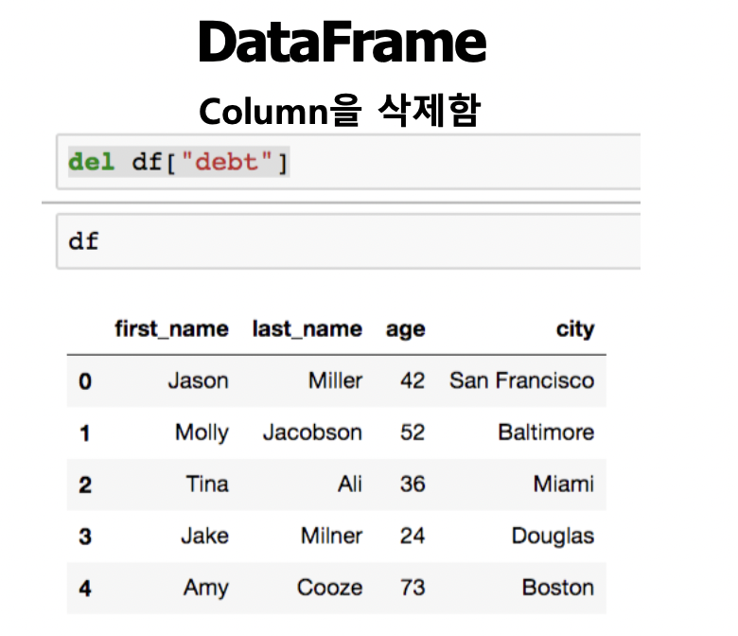
Task: Click the cell Miller
Action: pos(336,380)
